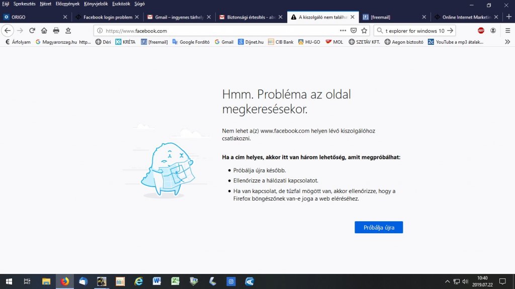This screenshot has width=515, height=289.
Task: Close the ORIGO tab
Action: (x=65, y=17)
